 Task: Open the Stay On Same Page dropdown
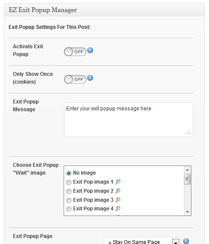tap(142, 241)
